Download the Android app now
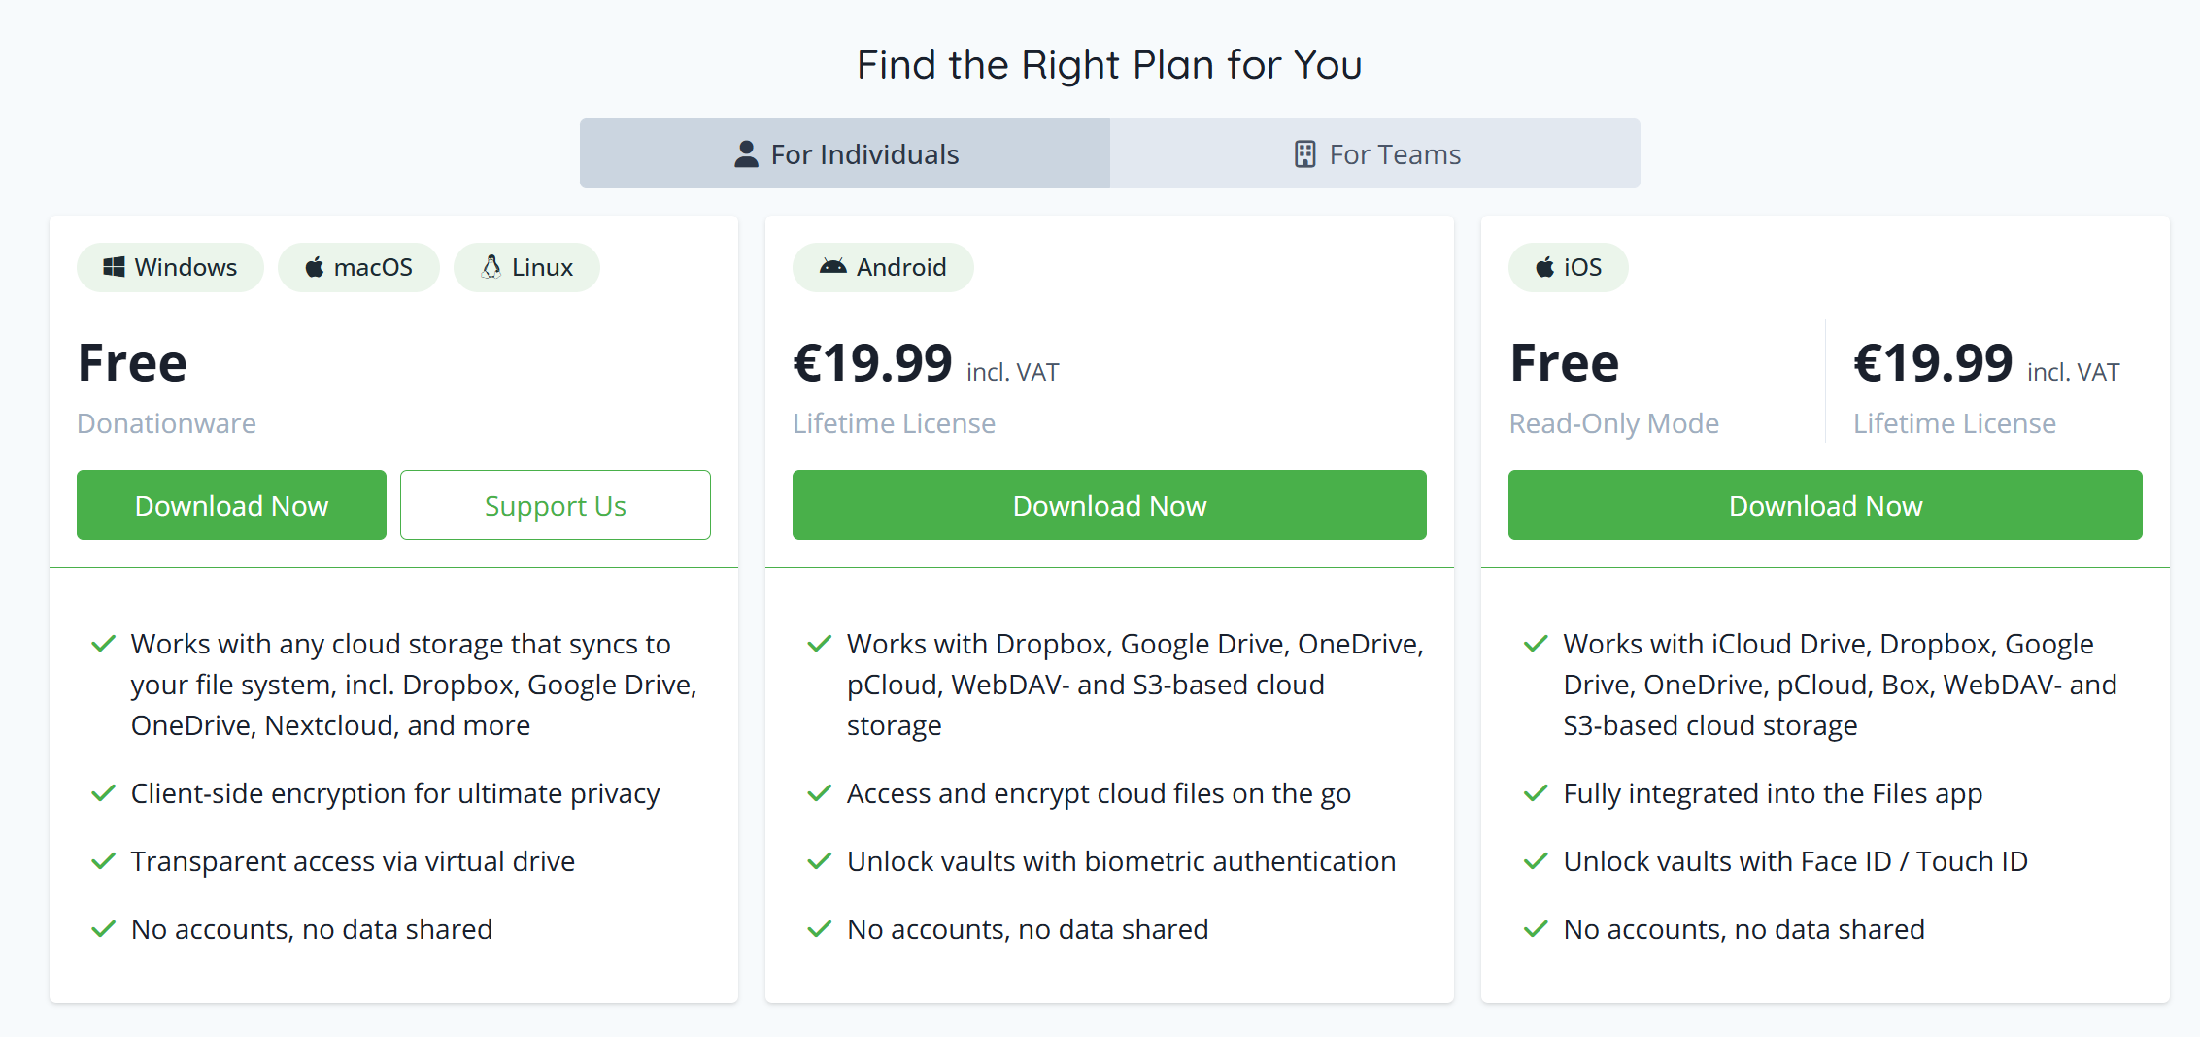Viewport: 2200px width, 1037px height. [x=1109, y=505]
